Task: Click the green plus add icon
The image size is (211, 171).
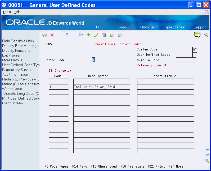Action: click(x=88, y=35)
